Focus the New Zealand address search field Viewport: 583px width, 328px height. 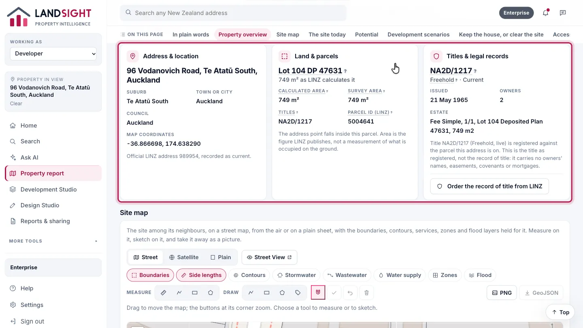[233, 13]
